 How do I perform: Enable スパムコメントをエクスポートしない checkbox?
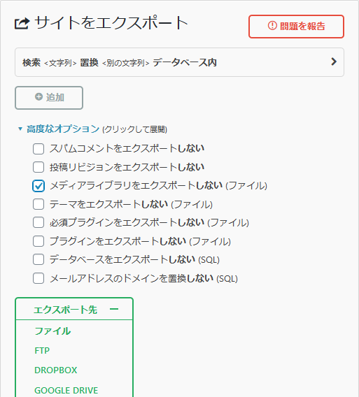(38, 149)
